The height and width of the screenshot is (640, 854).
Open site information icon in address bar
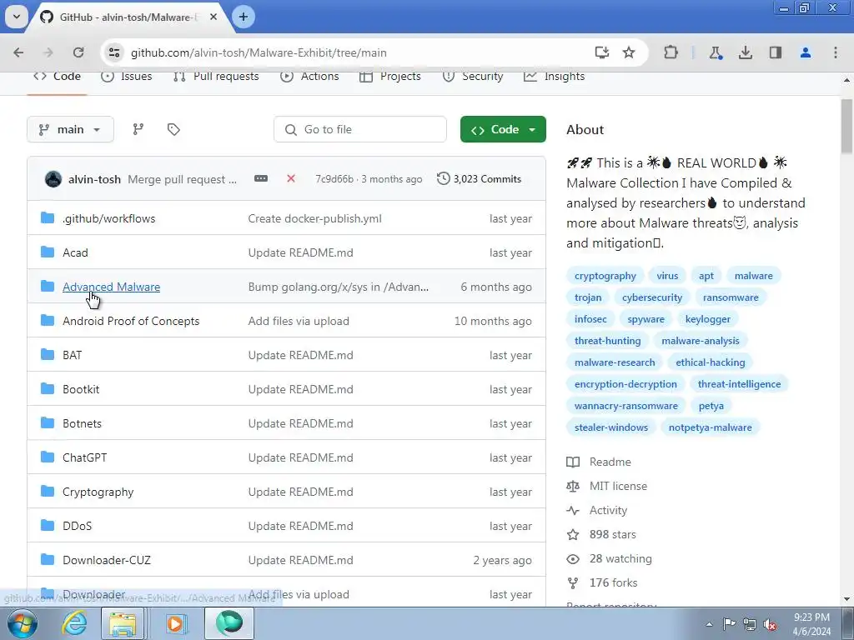coord(114,52)
